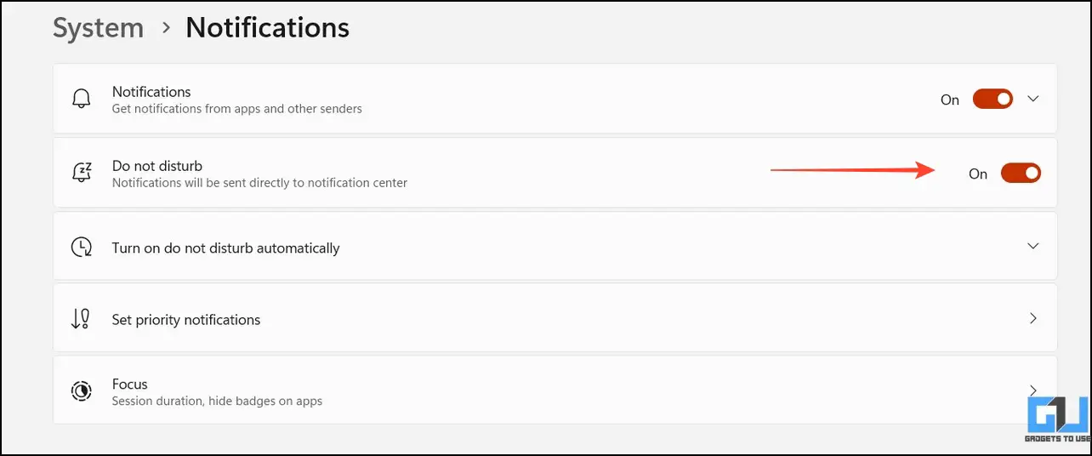The image size is (1092, 456).
Task: Expand the Notifications row chevron
Action: (1033, 99)
